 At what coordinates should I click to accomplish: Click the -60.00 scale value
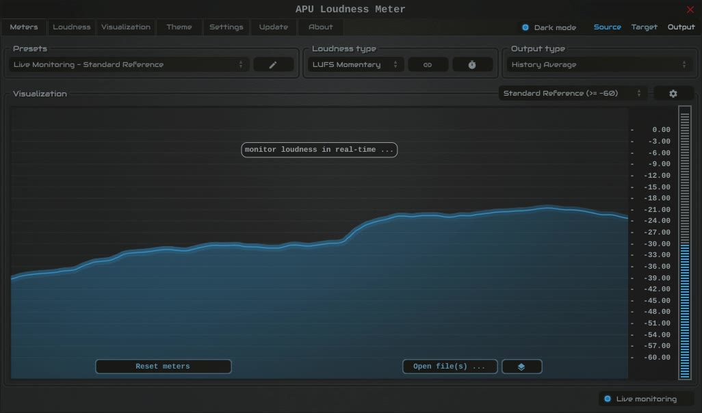click(x=658, y=358)
